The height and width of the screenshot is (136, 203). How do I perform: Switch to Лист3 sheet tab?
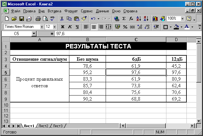click(x=58, y=126)
